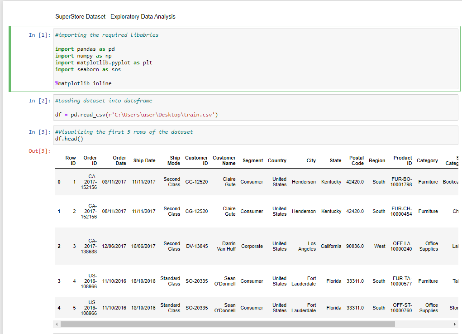
Task: Click inside the pd.read_csv code cell
Action: (136, 114)
